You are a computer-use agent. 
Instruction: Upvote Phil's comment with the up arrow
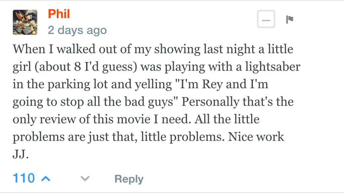coord(45,179)
